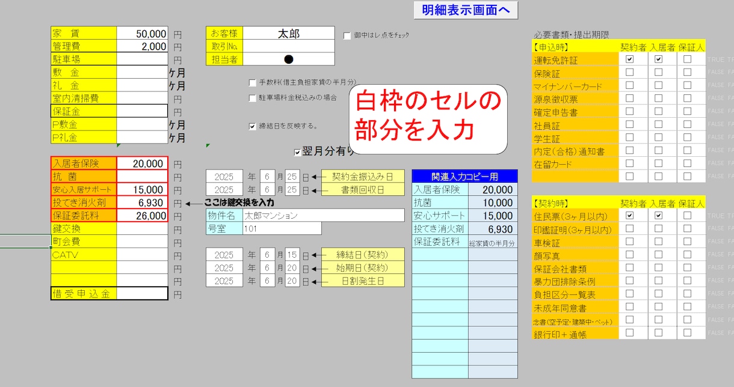Click the 町会費 amount cell
Screen dimensions: 734x387
tap(143, 242)
